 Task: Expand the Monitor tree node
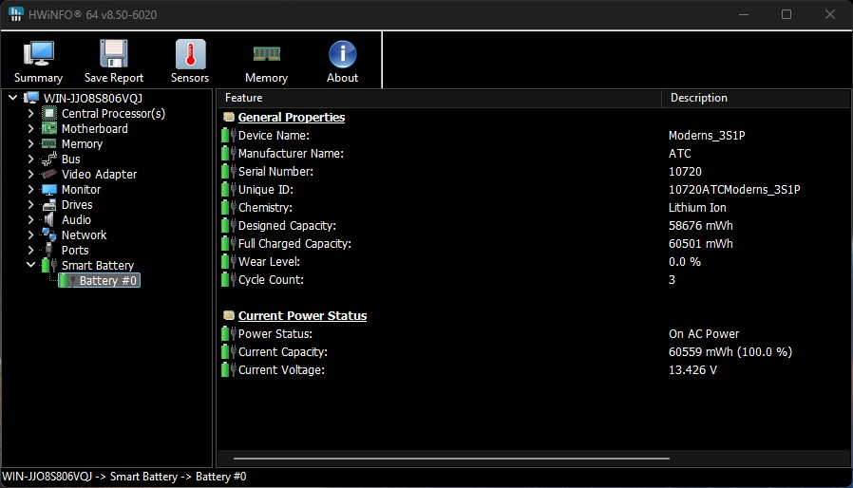pos(31,189)
